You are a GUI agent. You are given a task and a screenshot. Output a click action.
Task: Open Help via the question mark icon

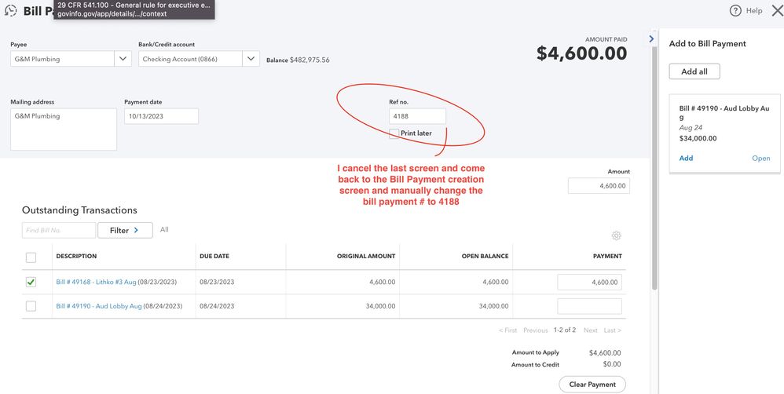point(735,11)
